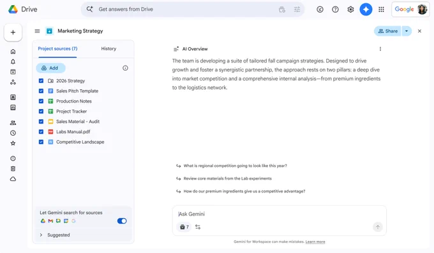Open the Labs Manual.pdf file name
Viewport: 434px width, 253px height.
(x=73, y=132)
